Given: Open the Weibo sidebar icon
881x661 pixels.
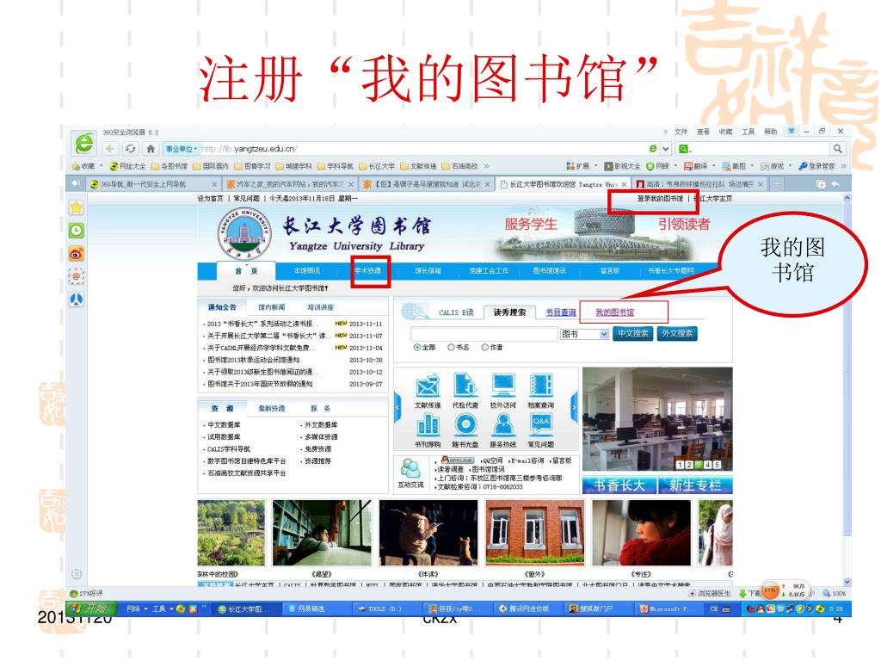Looking at the screenshot, I should click(77, 254).
